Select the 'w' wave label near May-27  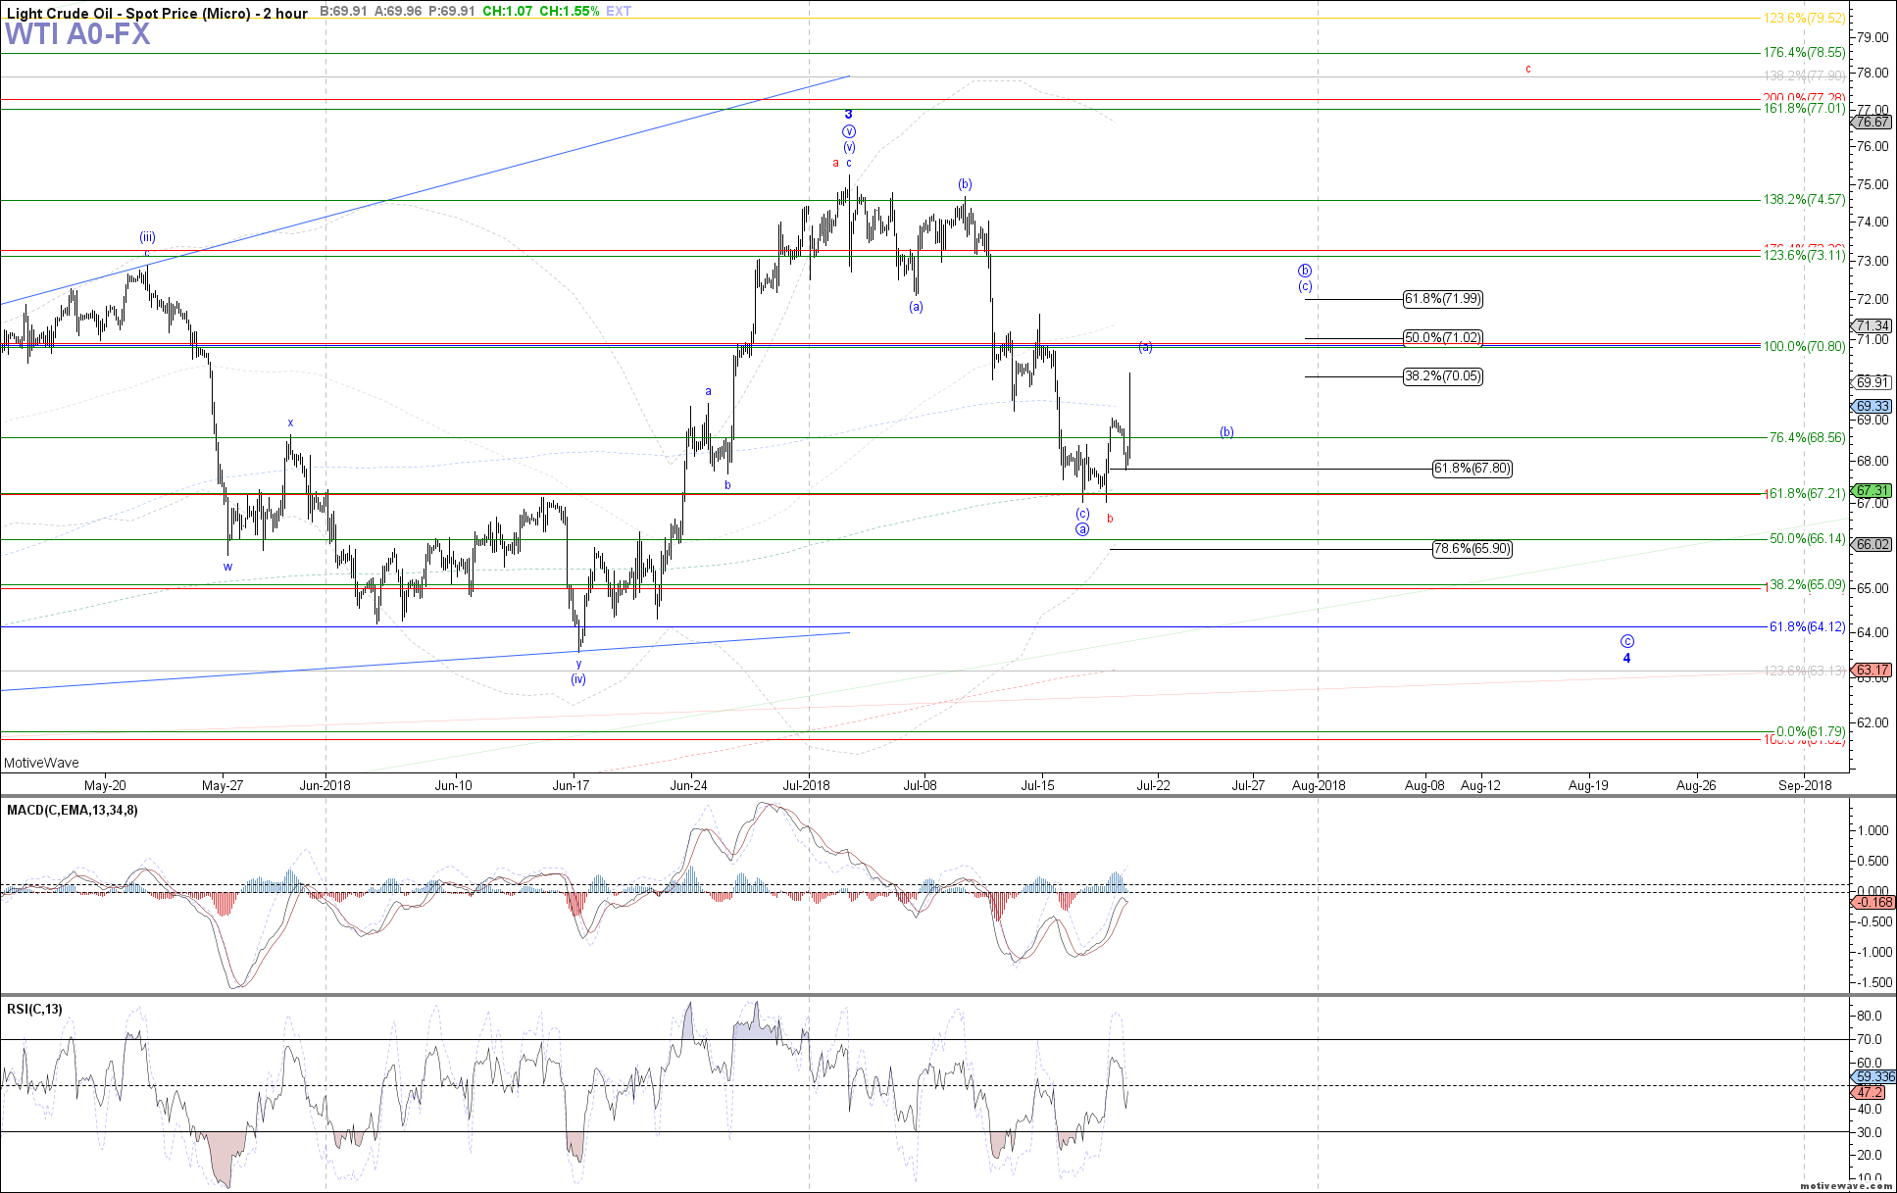228,567
